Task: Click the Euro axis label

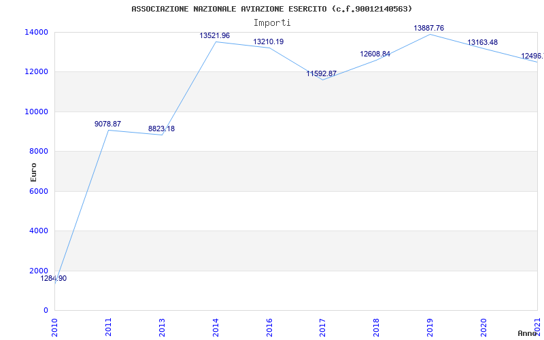Action: pyautogui.click(x=33, y=172)
